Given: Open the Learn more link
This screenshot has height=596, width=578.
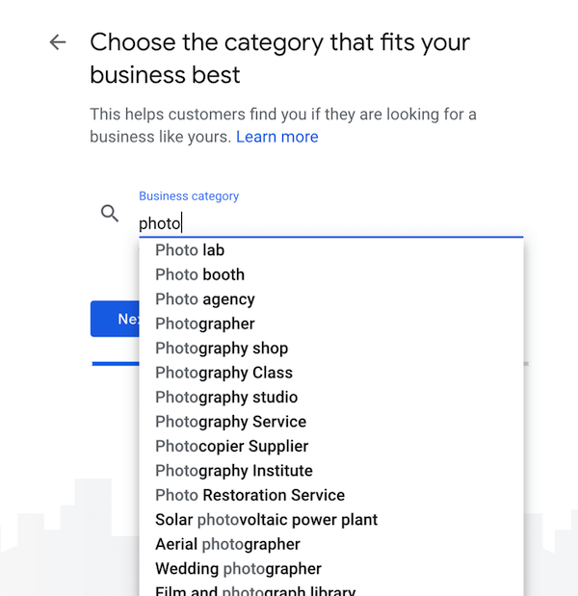Looking at the screenshot, I should (277, 137).
